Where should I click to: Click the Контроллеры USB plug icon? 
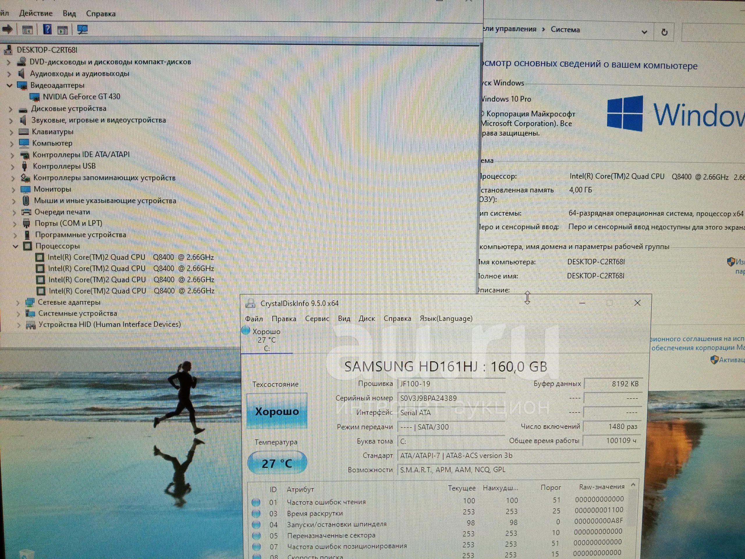tap(24, 166)
